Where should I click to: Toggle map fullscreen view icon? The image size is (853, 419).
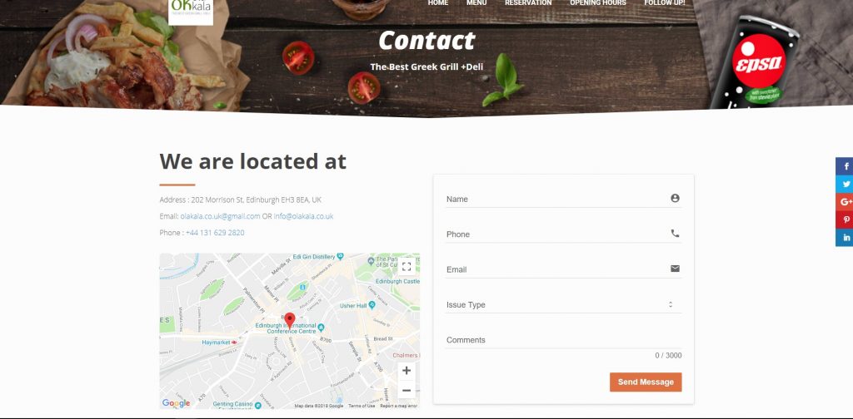click(407, 267)
